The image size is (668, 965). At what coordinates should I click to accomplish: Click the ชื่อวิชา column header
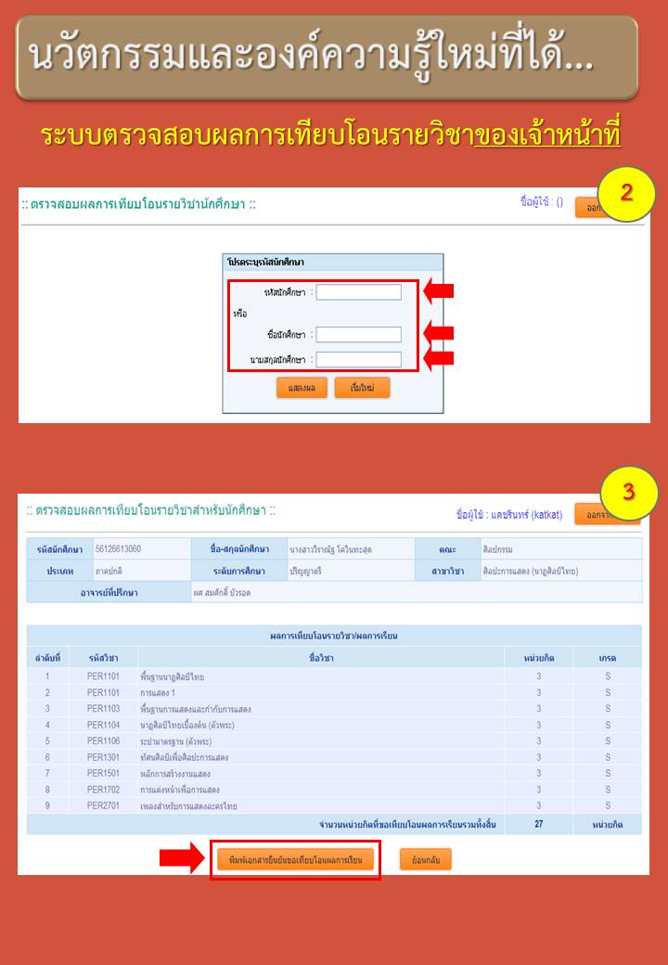tap(321, 657)
